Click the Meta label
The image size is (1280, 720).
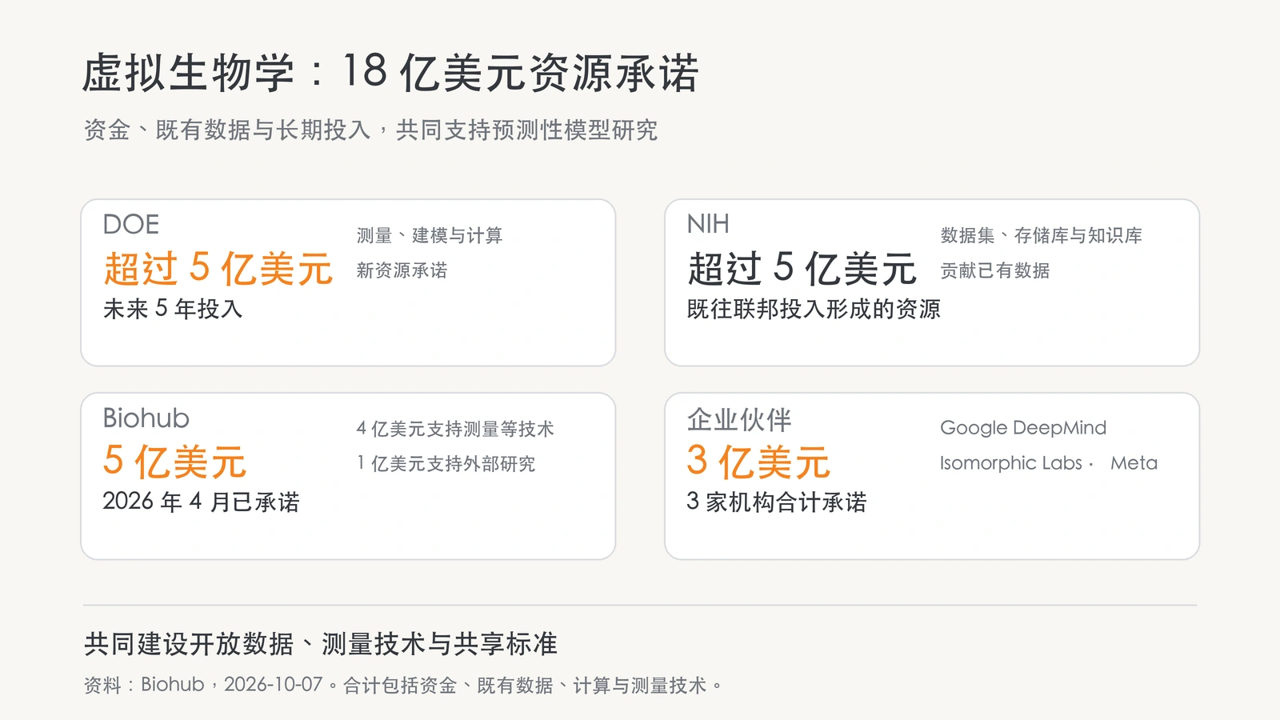[x=1134, y=463]
